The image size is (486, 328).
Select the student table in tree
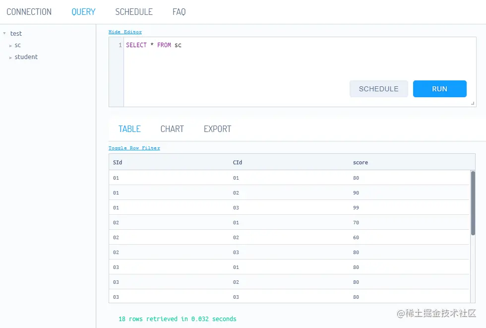pos(26,57)
